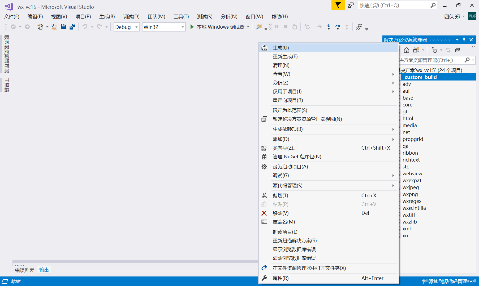
Task: Choose 管理 NuGet 程序包(N) in context menu
Action: click(x=298, y=157)
